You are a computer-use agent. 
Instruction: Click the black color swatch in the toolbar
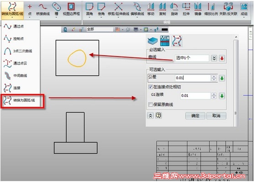coord(165,30)
